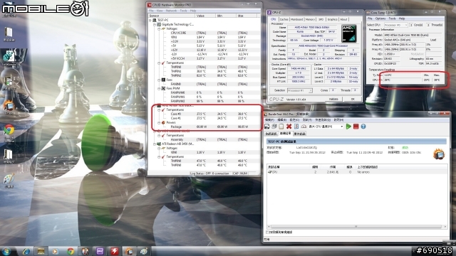Image resolution: width=456 pixels, height=256 pixels.
Task: Select the Core #0 temperature row in Hardware Monitor
Action: (x=204, y=114)
